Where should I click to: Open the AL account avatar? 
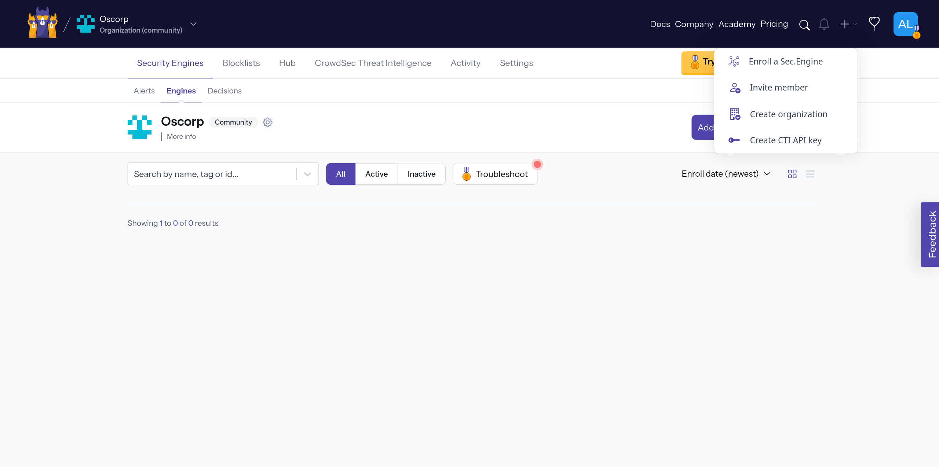tap(906, 25)
